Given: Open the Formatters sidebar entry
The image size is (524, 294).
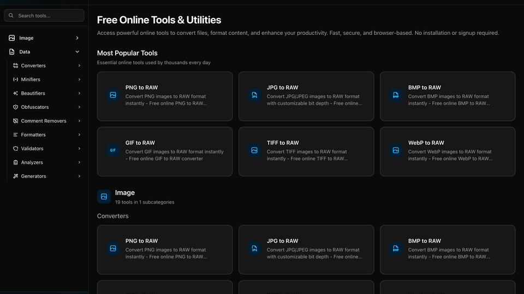Looking at the screenshot, I should 46,134.
